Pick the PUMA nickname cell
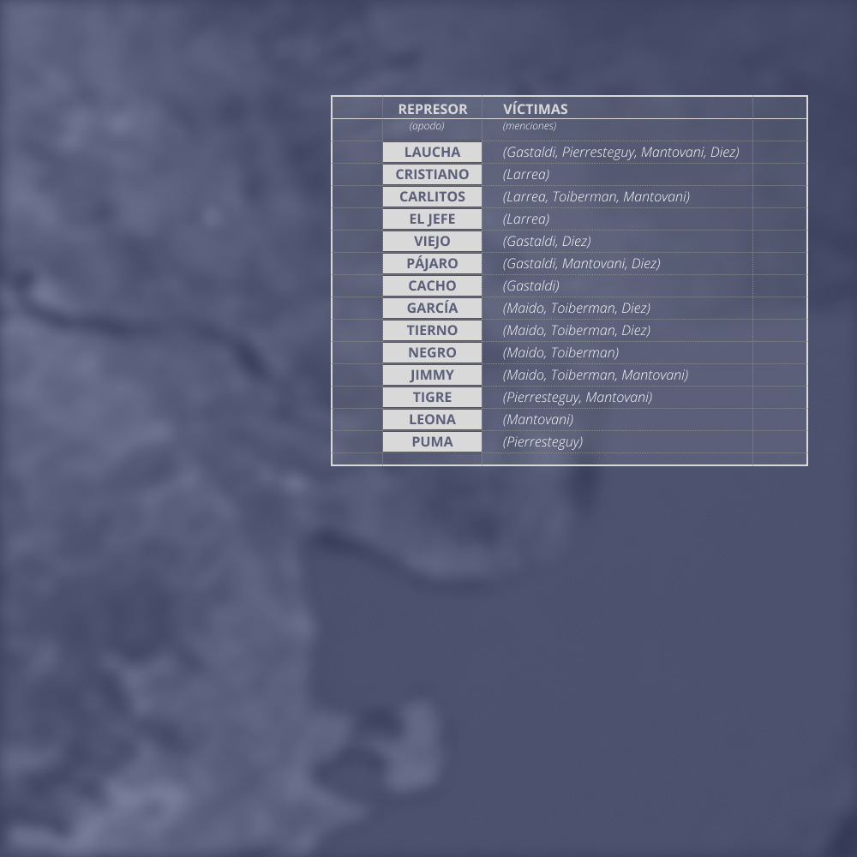Image resolution: width=857 pixels, height=857 pixels. coord(432,441)
